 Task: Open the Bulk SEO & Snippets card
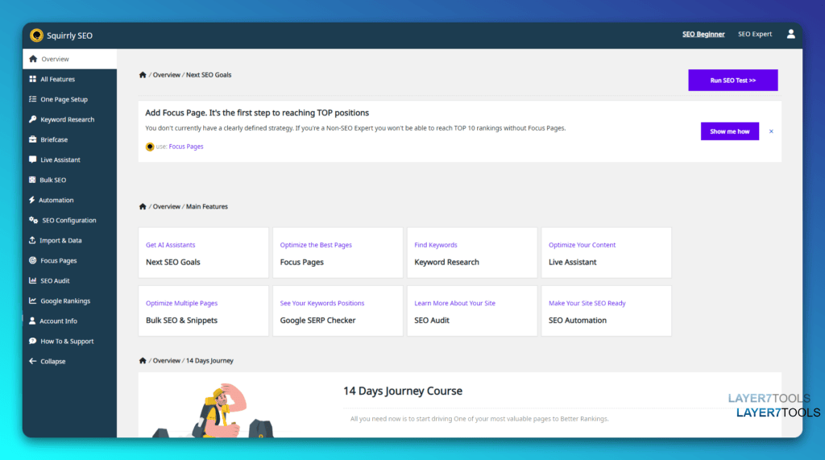(x=204, y=311)
